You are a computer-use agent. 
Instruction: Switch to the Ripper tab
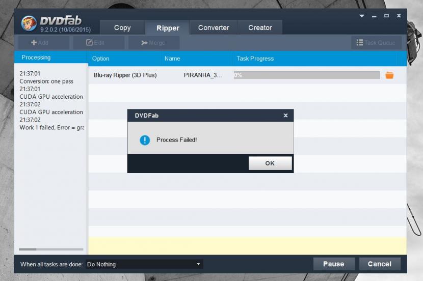tap(168, 28)
